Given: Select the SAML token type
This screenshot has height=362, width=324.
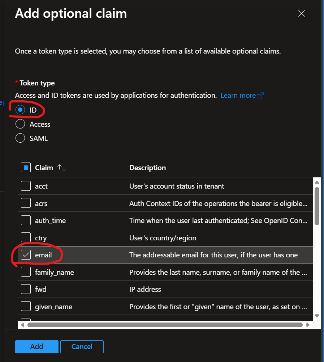Looking at the screenshot, I should click(20, 138).
